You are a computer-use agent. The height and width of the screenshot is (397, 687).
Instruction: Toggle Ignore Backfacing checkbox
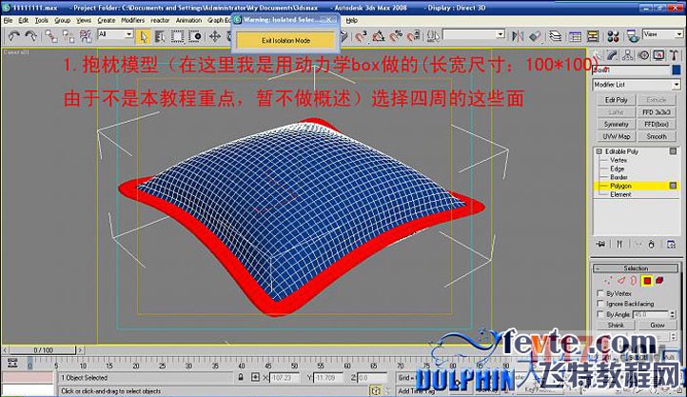[599, 304]
